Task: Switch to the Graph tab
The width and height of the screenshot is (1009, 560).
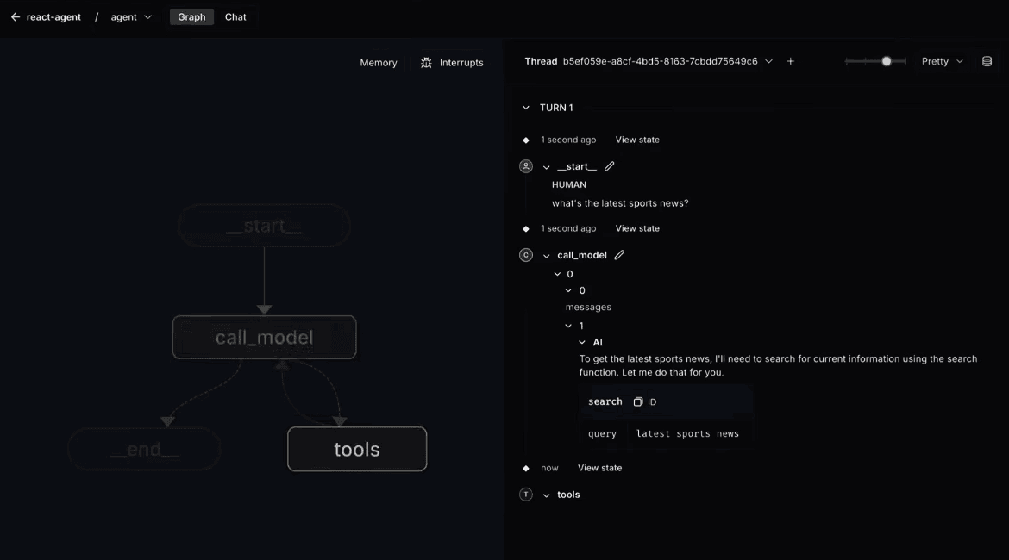Action: [191, 17]
